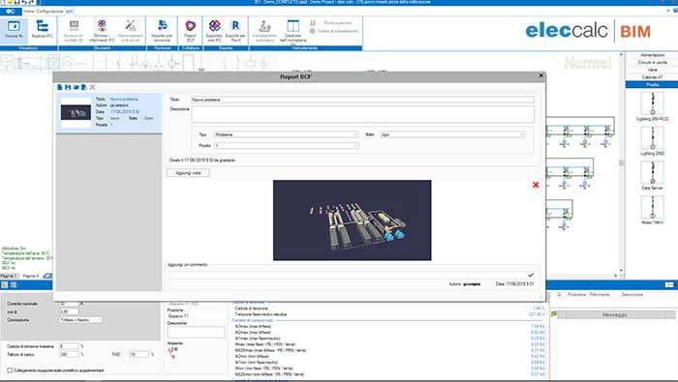Close the Report BCF dialog
The height and width of the screenshot is (382, 678).
pos(540,75)
